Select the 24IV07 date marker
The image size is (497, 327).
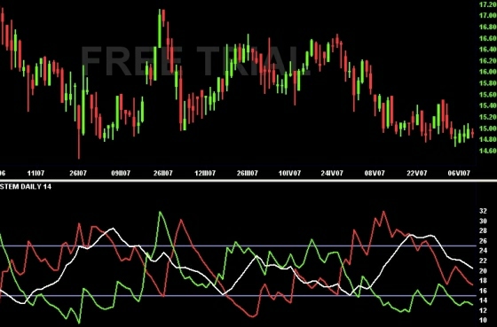332,173
